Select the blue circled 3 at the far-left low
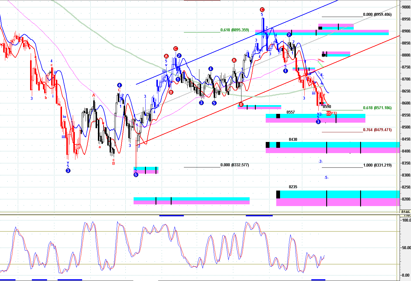 (68, 171)
